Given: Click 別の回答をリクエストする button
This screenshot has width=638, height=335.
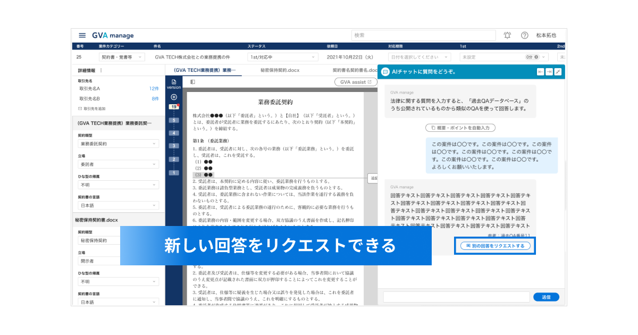Looking at the screenshot, I should click(495, 246).
